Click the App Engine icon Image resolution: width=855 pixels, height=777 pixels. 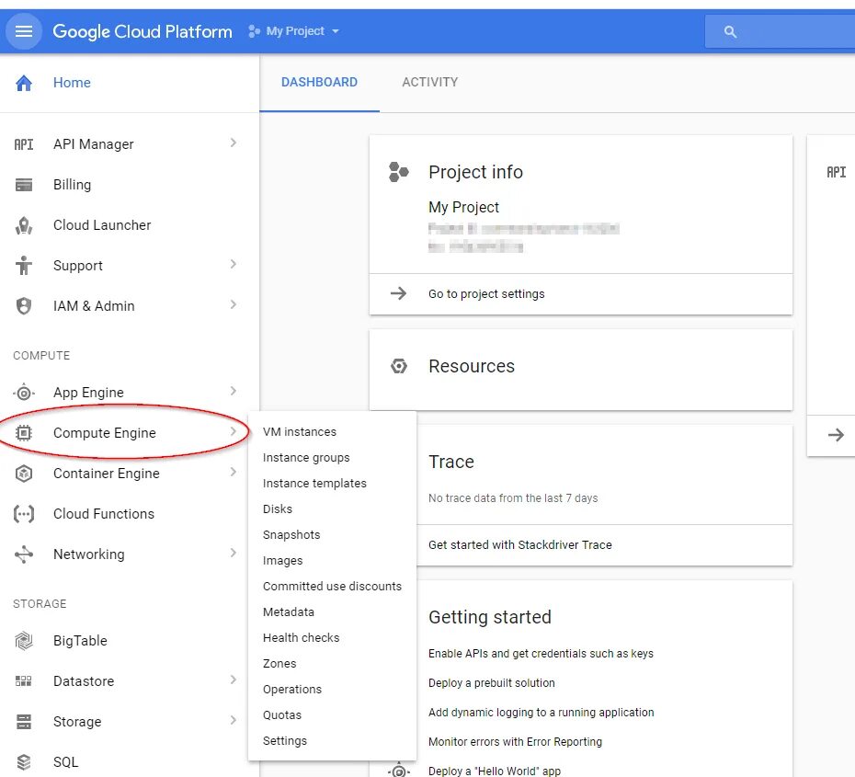click(x=24, y=393)
